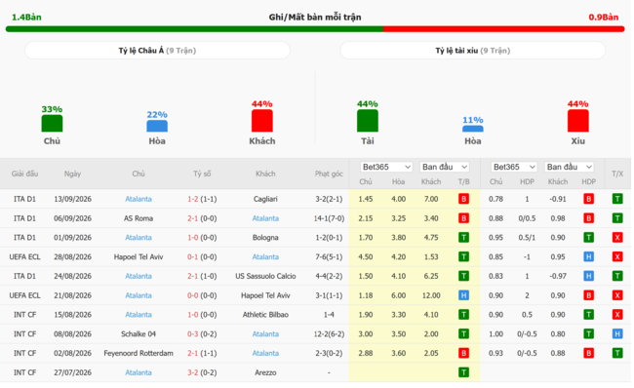
Task: Click the goals scored/conceded progress bar
Action: (315, 29)
